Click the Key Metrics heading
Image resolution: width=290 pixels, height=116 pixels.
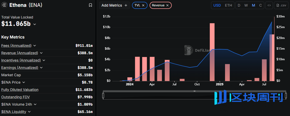tap(13, 37)
